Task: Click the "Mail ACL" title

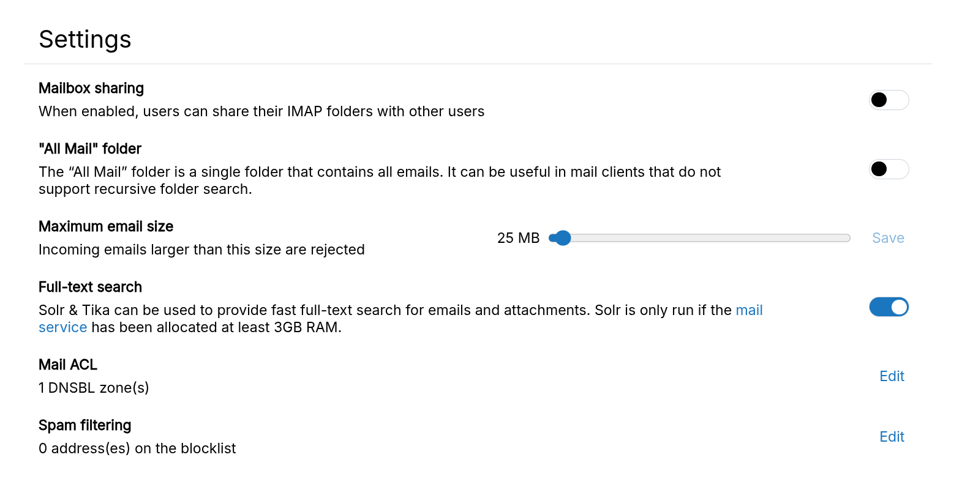Action: click(68, 365)
